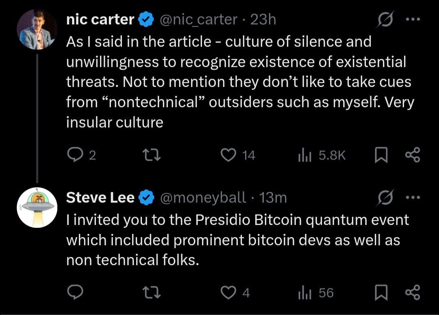Reply to Steve Lee's post
The image size is (439, 315).
click(74, 292)
